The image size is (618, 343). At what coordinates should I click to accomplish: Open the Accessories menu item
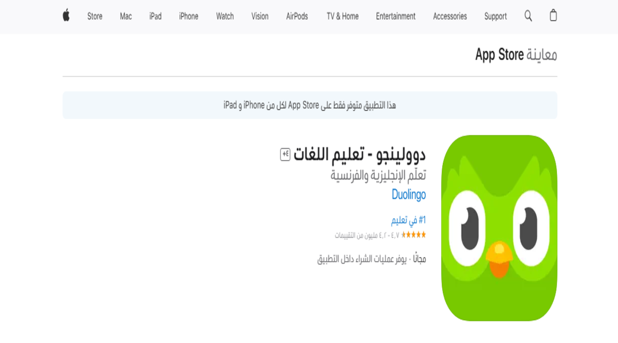coord(450,16)
